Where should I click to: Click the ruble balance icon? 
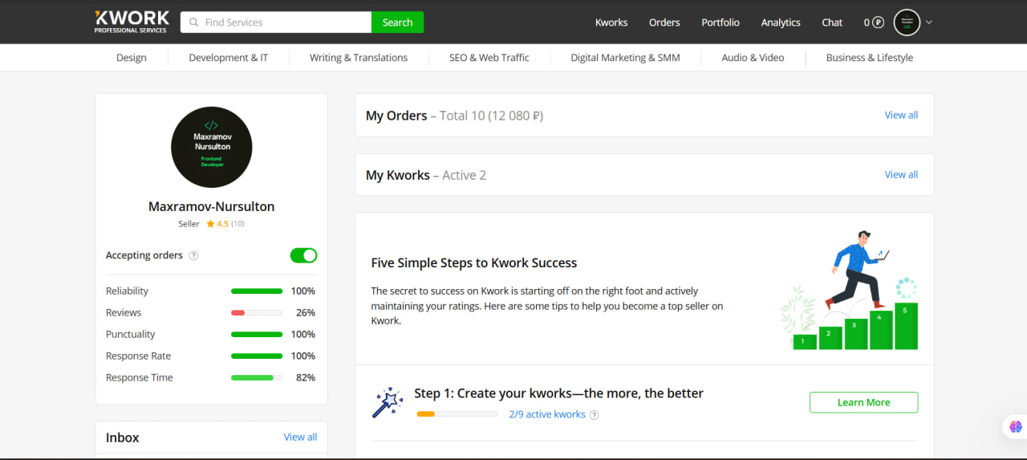[878, 22]
